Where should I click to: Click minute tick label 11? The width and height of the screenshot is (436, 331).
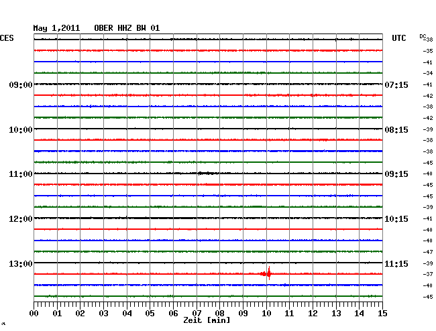pos(289,314)
